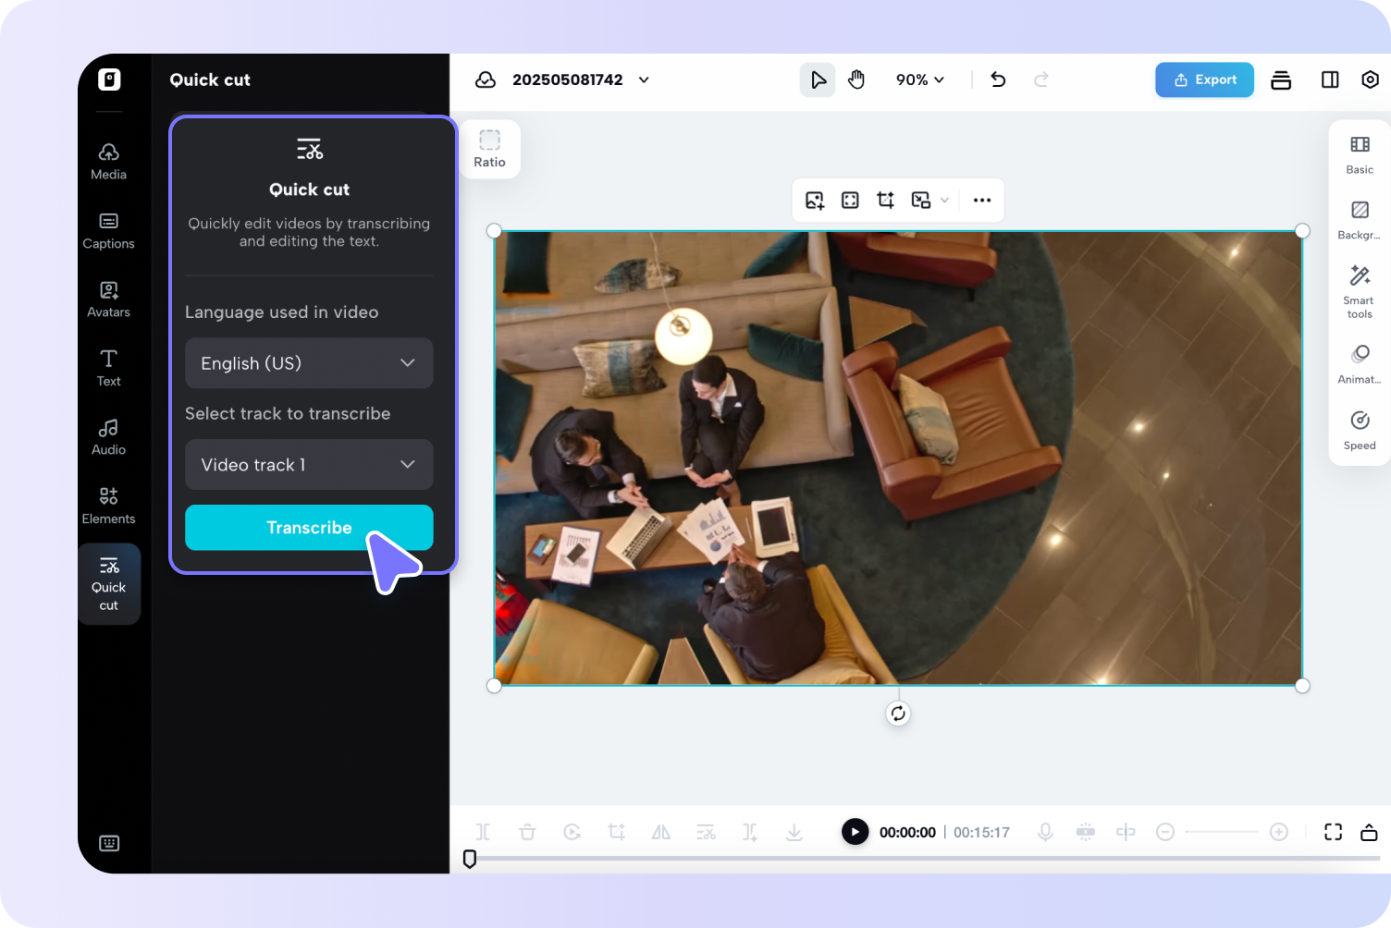Screen dimensions: 1391x928
Task: Open the Text panel
Action: [x=108, y=366]
